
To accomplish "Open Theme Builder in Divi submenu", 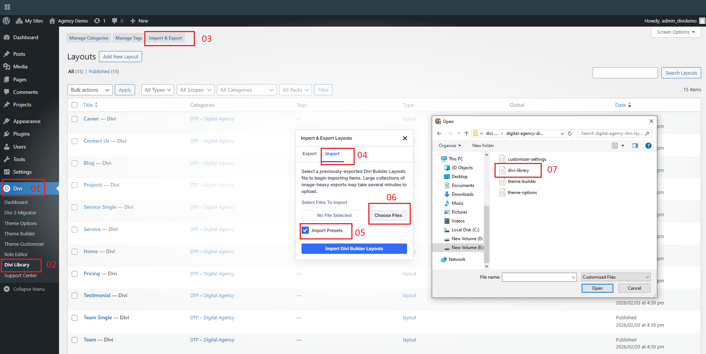I will point(20,234).
